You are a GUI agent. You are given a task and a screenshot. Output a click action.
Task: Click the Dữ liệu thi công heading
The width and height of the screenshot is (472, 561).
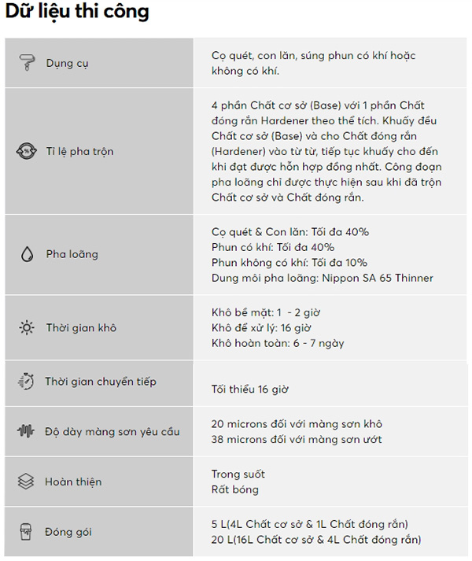(x=77, y=13)
